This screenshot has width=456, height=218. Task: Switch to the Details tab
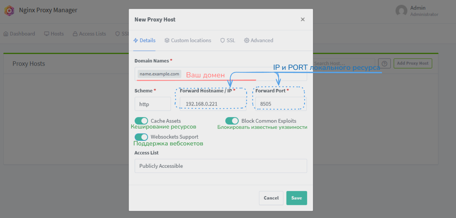144,41
